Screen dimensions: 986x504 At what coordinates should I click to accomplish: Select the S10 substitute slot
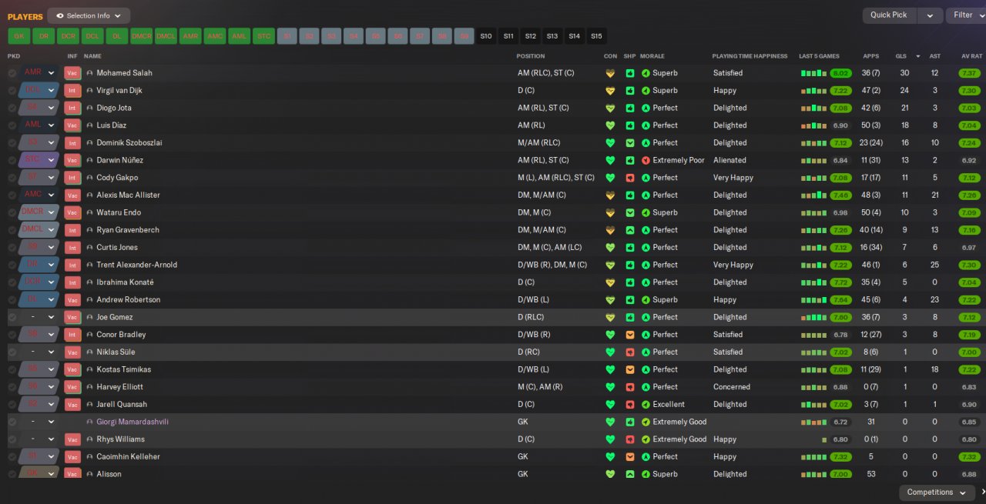coord(486,36)
